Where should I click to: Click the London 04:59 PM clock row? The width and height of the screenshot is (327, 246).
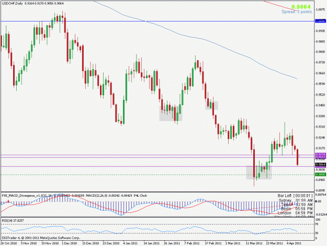295,213
